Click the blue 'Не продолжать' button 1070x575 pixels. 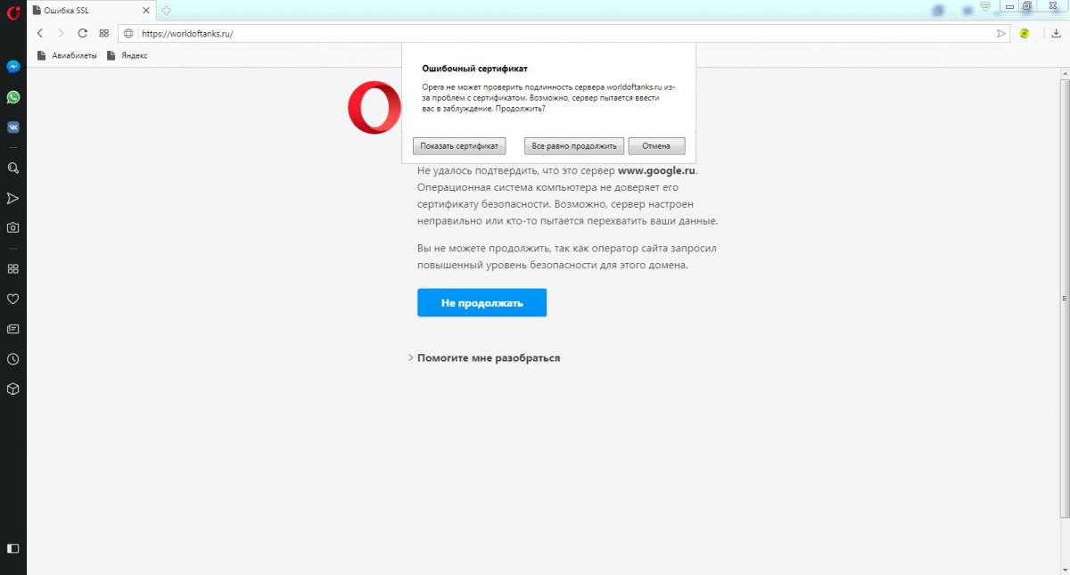point(481,303)
